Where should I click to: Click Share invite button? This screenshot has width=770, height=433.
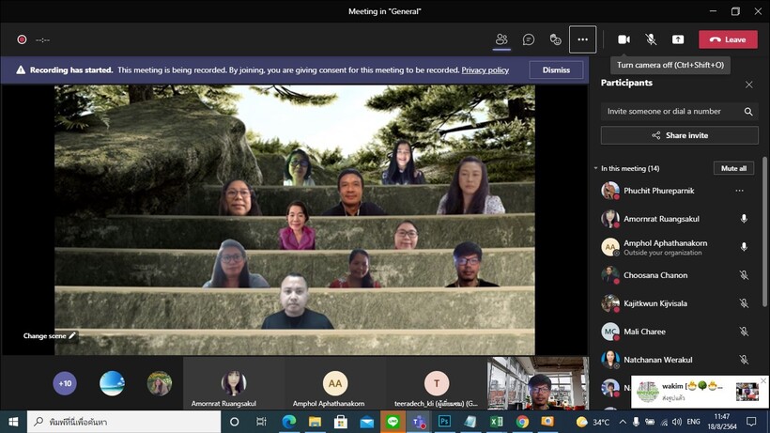click(x=679, y=135)
